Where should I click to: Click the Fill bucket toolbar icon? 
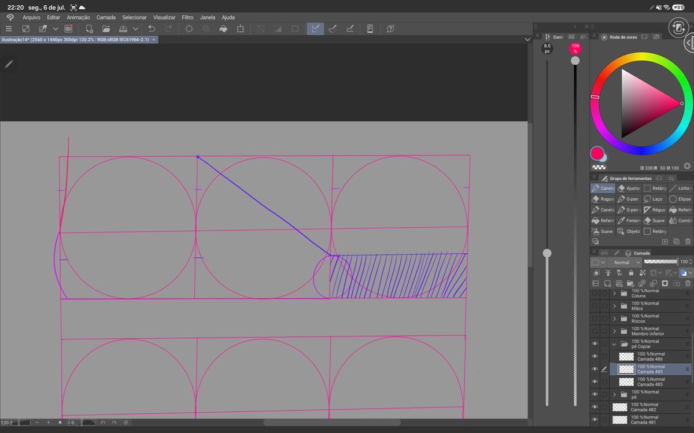[224, 28]
